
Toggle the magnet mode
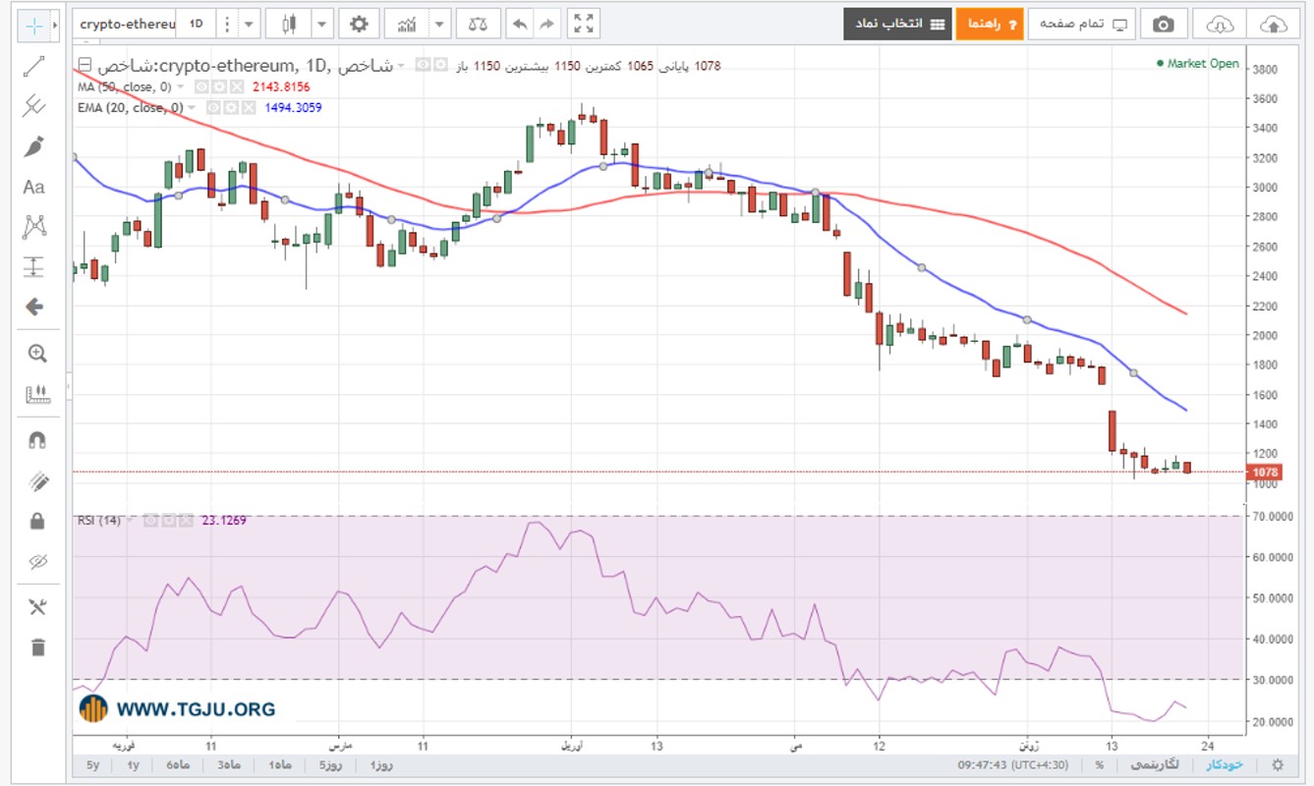pos(37,440)
